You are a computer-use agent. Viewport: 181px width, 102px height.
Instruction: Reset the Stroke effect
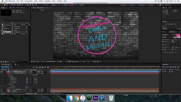tap(27, 86)
